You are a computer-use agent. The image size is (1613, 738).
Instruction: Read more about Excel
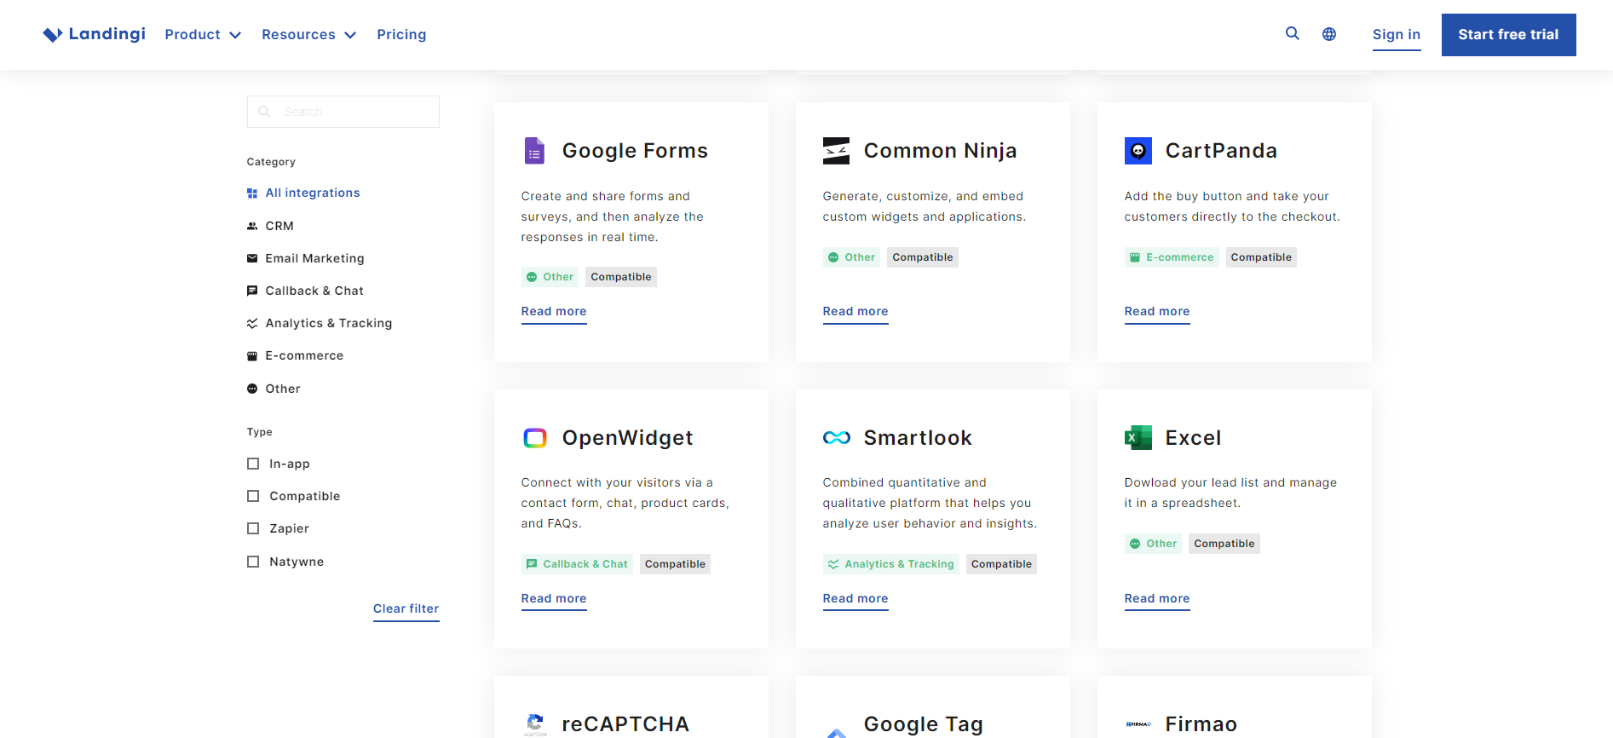click(x=1157, y=599)
